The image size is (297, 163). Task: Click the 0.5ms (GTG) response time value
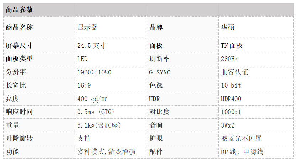click(x=96, y=112)
